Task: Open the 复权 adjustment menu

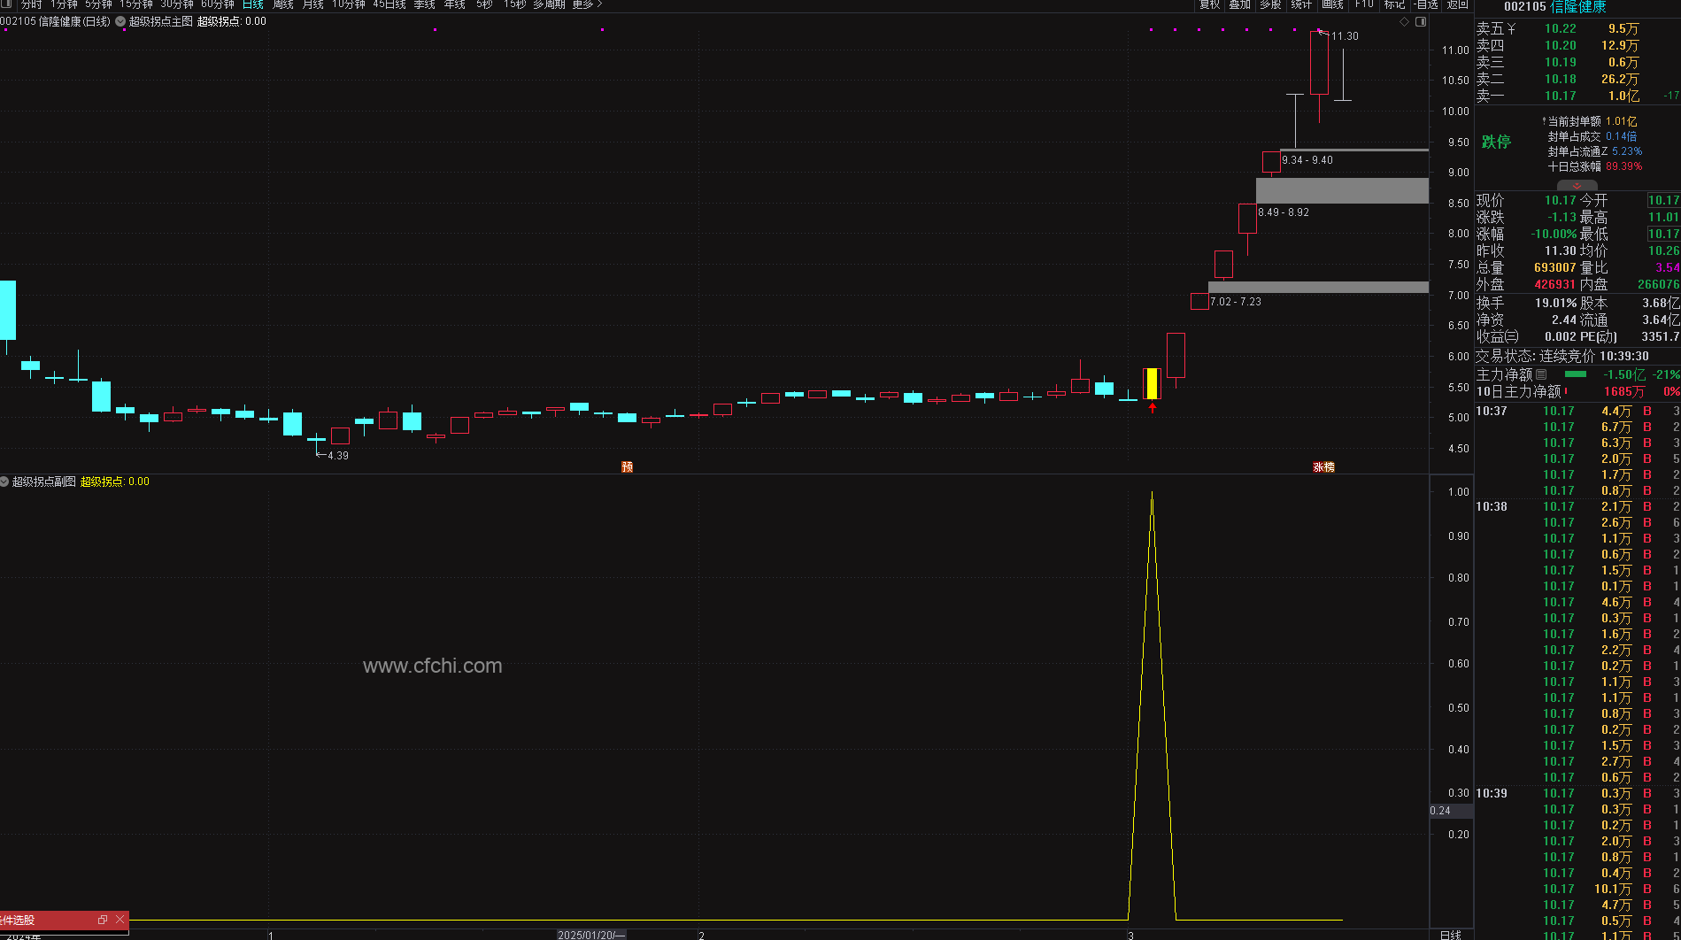Action: [x=1209, y=4]
